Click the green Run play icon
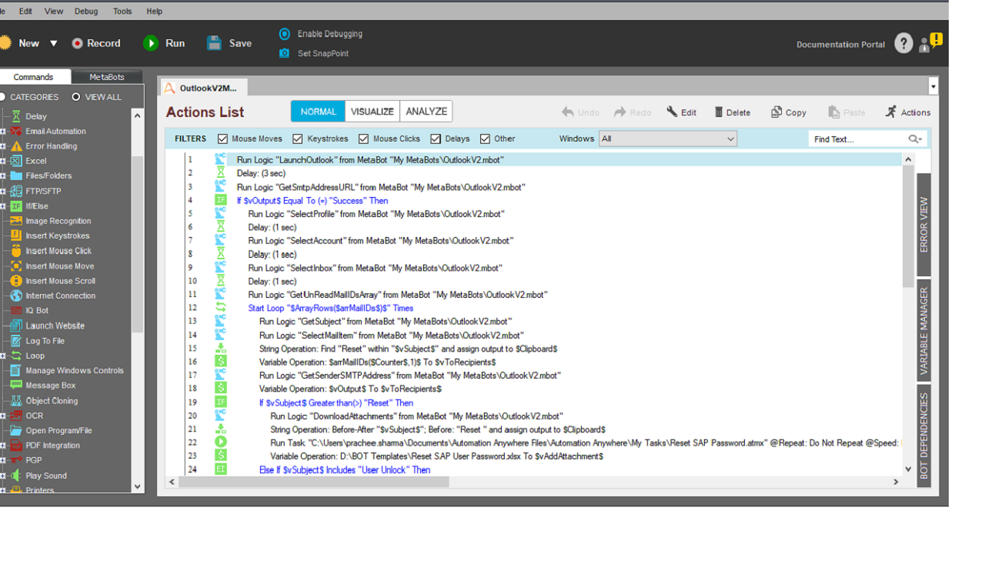 tap(151, 44)
